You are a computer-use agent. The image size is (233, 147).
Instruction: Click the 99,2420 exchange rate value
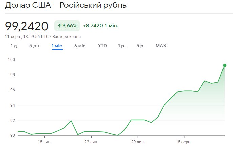pos(27,26)
